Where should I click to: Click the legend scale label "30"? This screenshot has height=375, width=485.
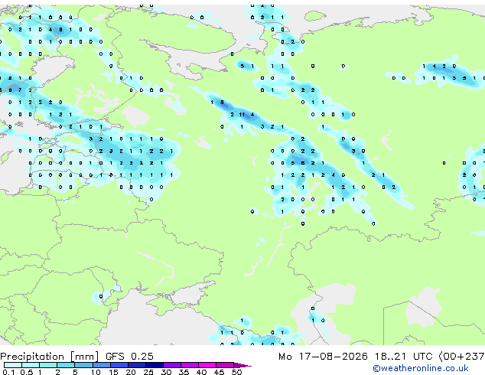(166, 372)
